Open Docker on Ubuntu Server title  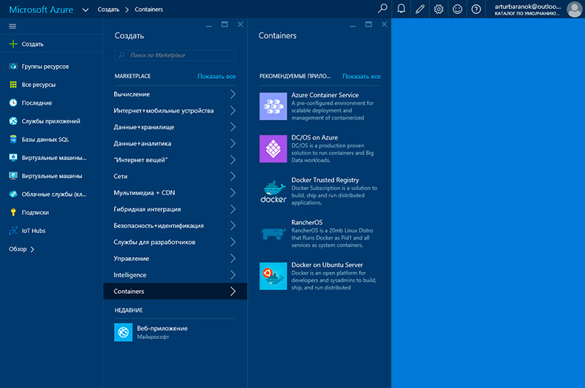pyautogui.click(x=327, y=265)
